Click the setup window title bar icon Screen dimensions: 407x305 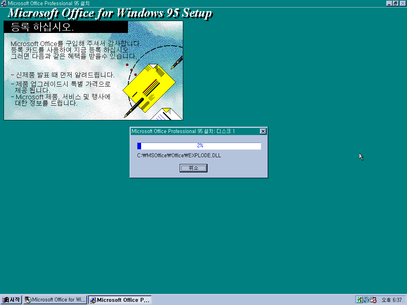tap(4, 3)
